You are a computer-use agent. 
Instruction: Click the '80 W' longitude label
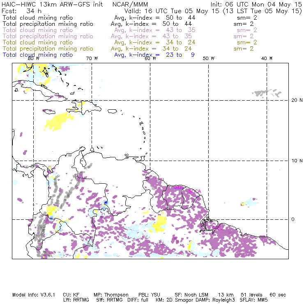tap(34, 58)
